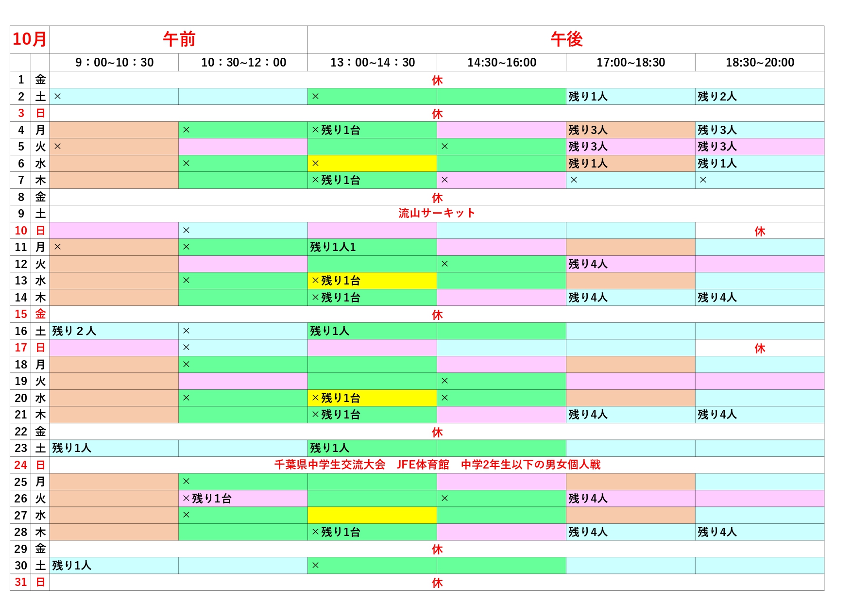
Task: Click the 9：00~10：30 column header
Action: click(114, 62)
